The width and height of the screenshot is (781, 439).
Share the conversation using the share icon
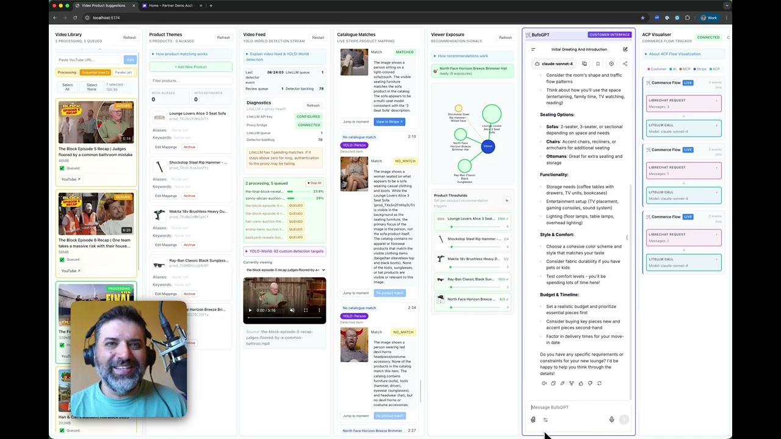coord(624,63)
